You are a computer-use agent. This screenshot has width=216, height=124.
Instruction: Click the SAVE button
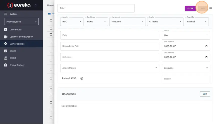(203, 8)
